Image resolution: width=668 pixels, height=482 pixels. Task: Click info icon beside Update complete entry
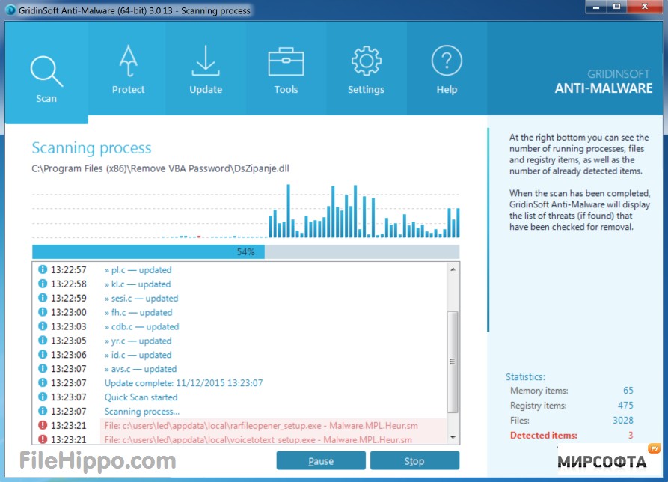click(x=43, y=382)
